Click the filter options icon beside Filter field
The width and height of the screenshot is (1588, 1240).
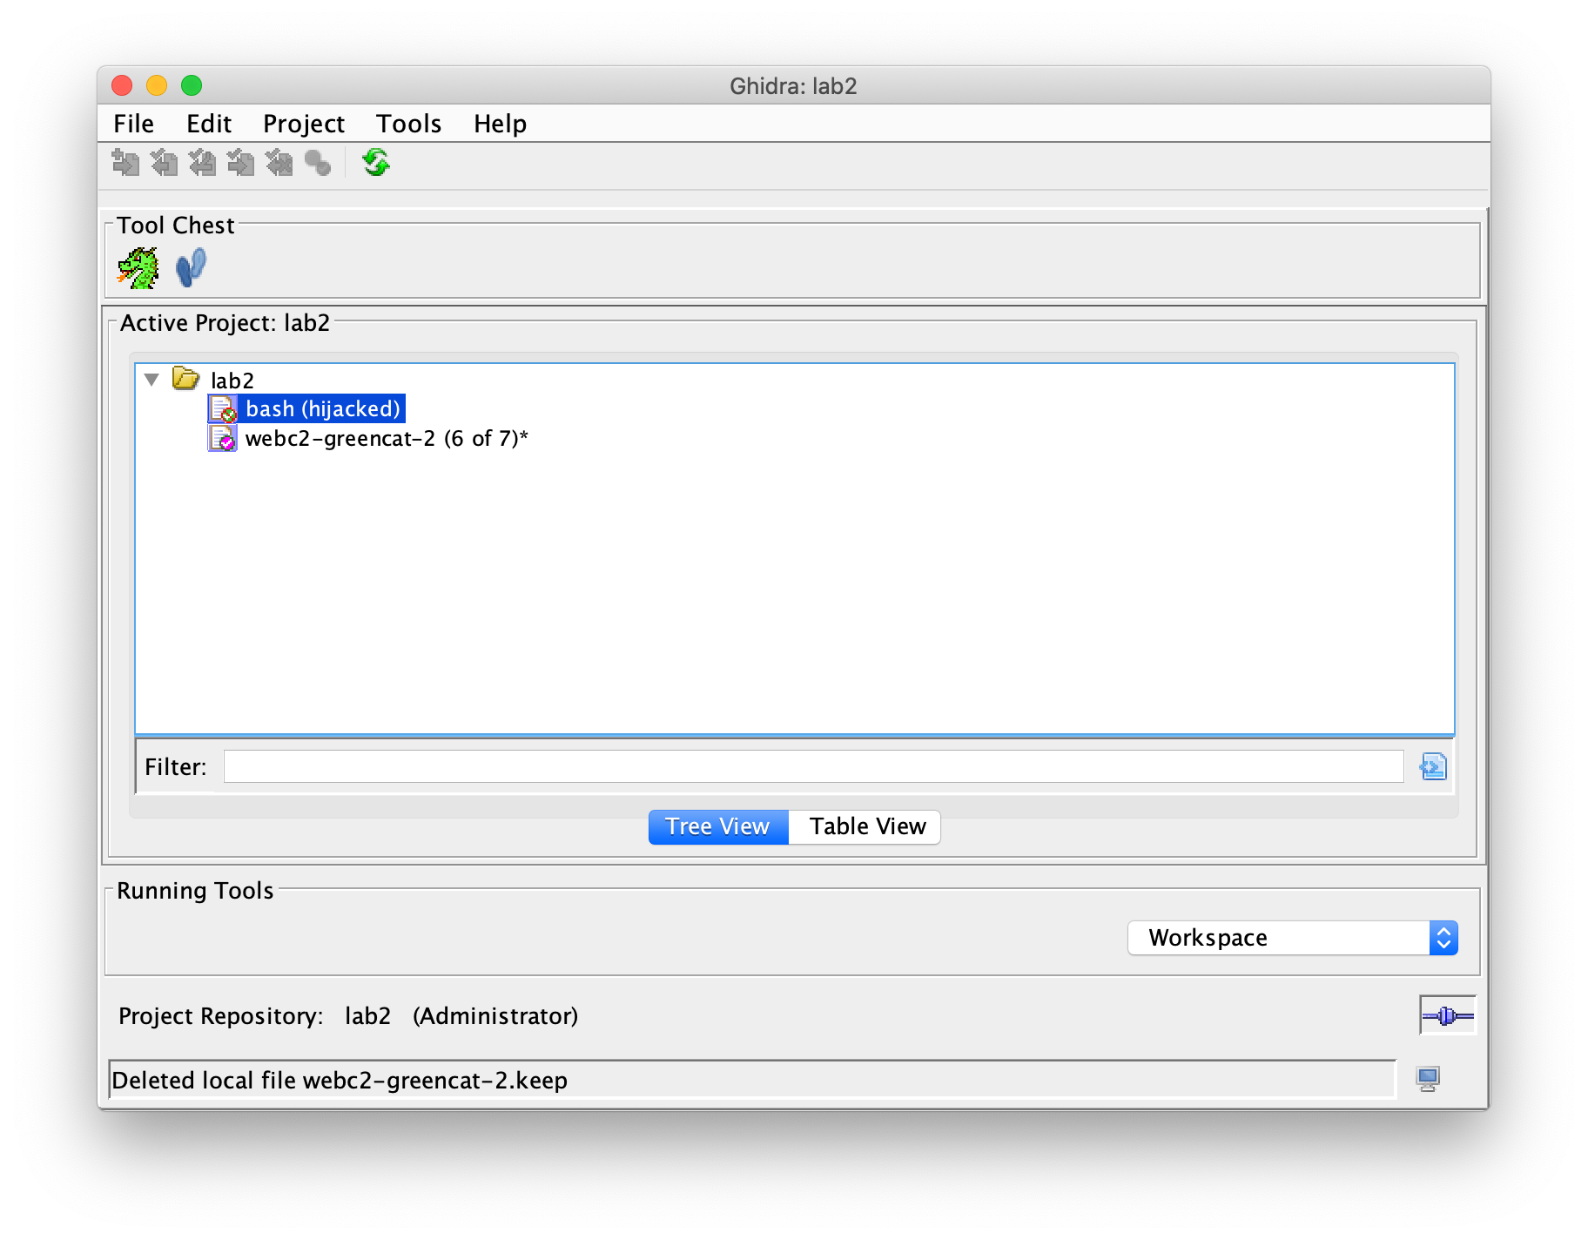tap(1433, 766)
